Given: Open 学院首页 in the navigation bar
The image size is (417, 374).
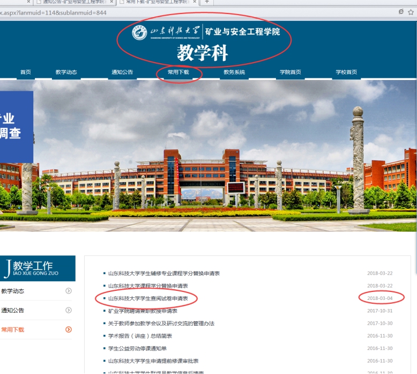Looking at the screenshot, I should click(x=290, y=72).
